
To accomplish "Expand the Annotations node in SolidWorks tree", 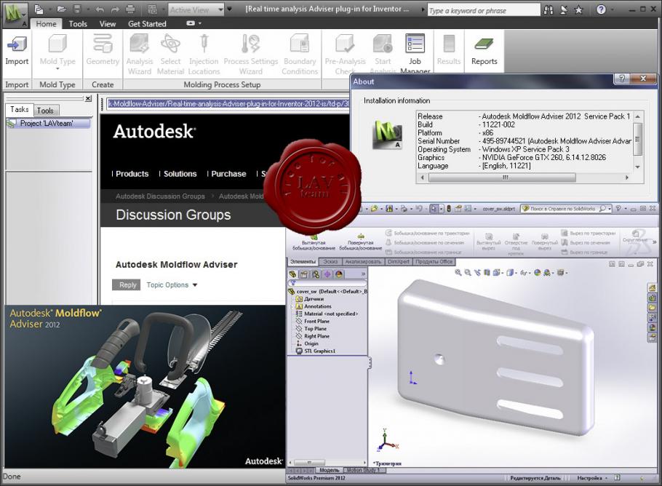I will 292,306.
